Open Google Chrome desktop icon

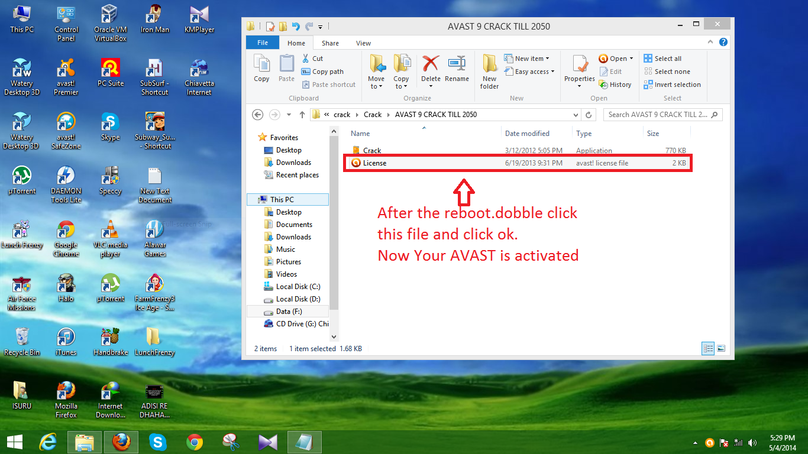click(66, 238)
